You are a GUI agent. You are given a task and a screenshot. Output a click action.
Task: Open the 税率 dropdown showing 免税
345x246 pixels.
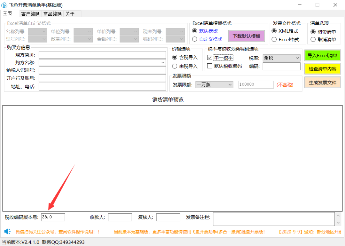click(281, 58)
